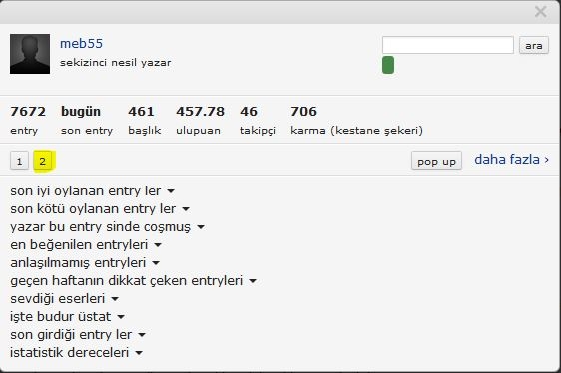
Task: Open the meb55 username link
Action: 81,44
